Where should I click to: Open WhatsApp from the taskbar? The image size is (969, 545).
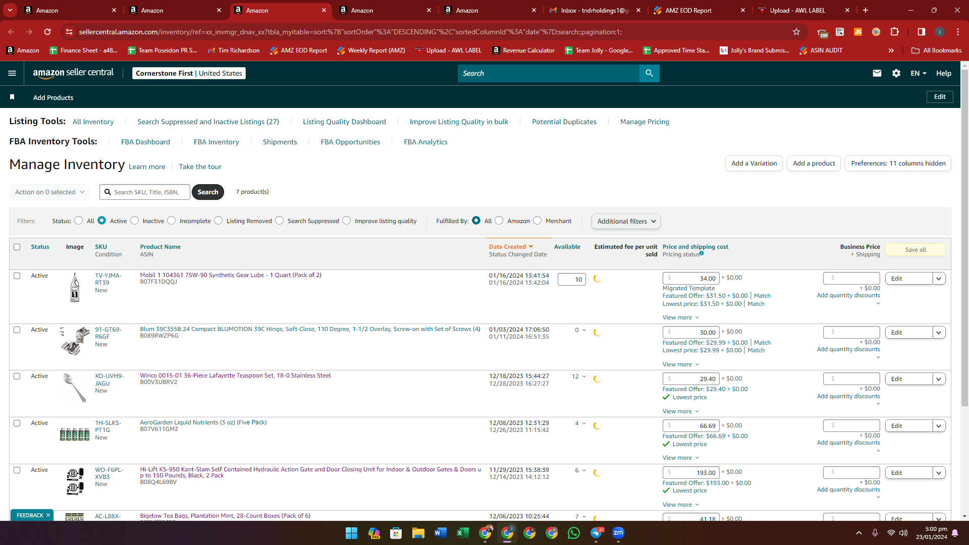click(574, 533)
